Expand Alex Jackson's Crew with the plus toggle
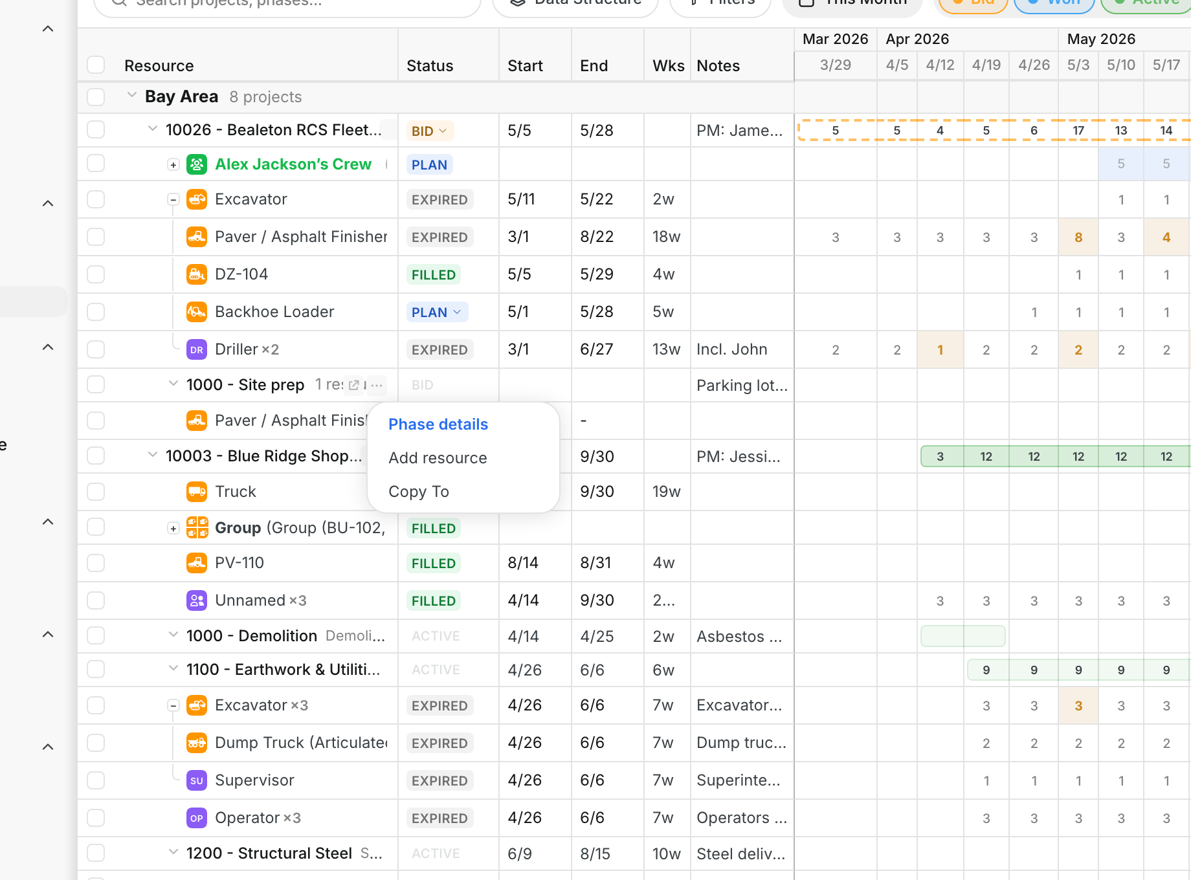Screen dimensions: 1191x880 pyautogui.click(x=173, y=165)
